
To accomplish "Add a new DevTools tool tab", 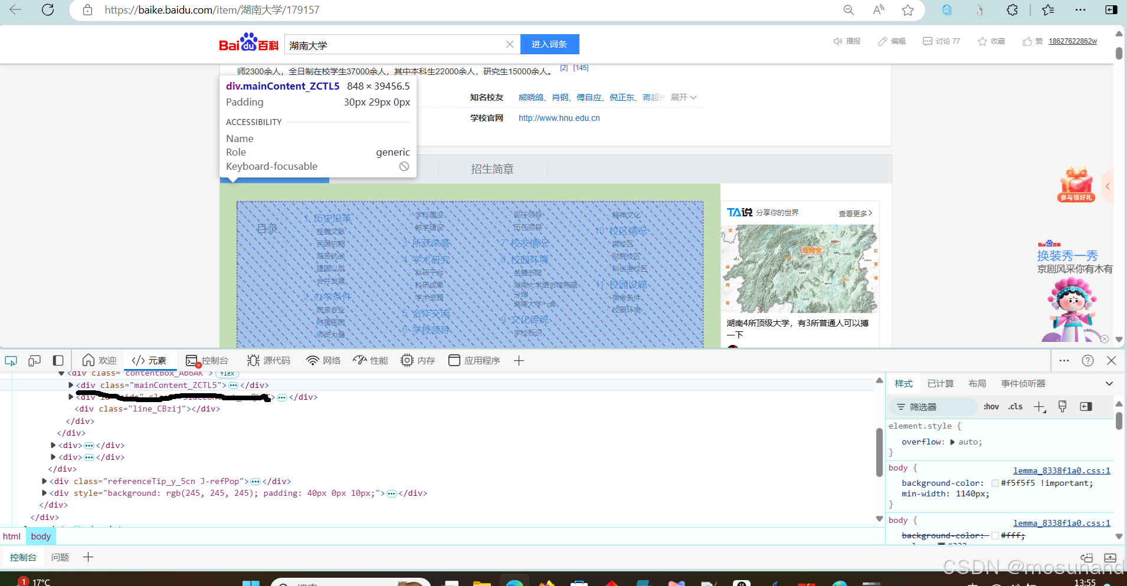I will click(519, 360).
